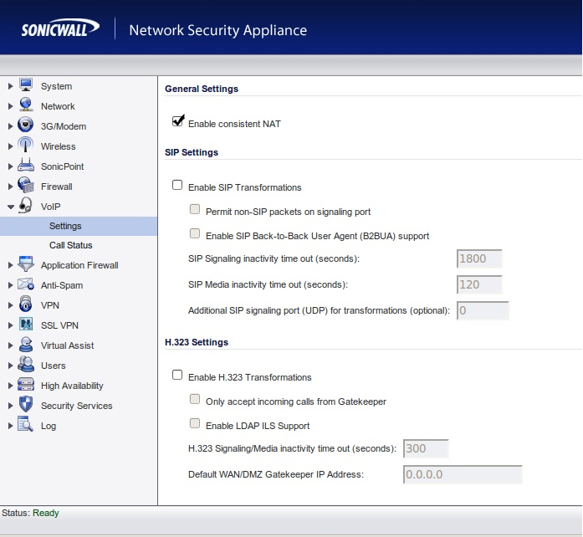The width and height of the screenshot is (583, 537).
Task: Toggle Enable LDAP ILS Support
Action: 195,423
